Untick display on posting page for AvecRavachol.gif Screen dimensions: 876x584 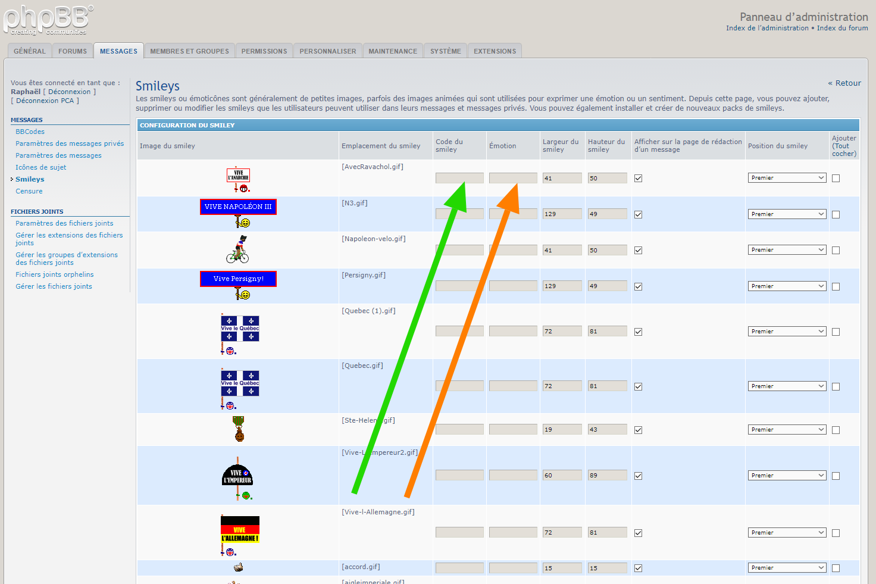[x=638, y=178]
